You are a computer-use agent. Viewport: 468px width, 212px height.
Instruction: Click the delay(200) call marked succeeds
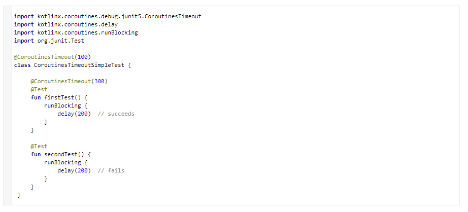pos(74,114)
